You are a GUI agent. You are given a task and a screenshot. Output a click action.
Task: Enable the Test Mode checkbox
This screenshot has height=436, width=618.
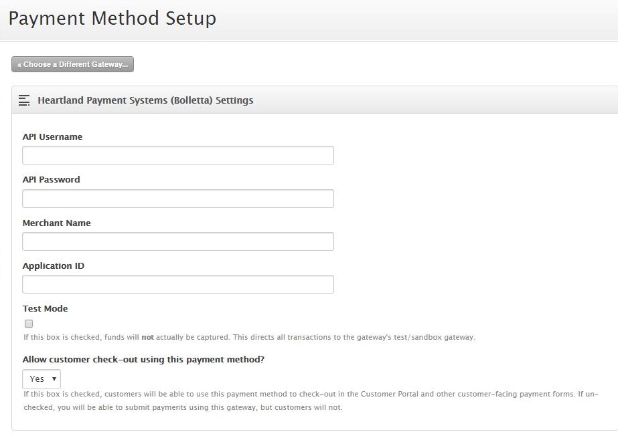click(29, 324)
